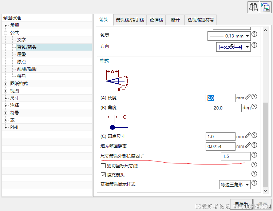Expand the 视图 tree node
Screen dimensions: 273x211
pyautogui.click(x=6, y=91)
